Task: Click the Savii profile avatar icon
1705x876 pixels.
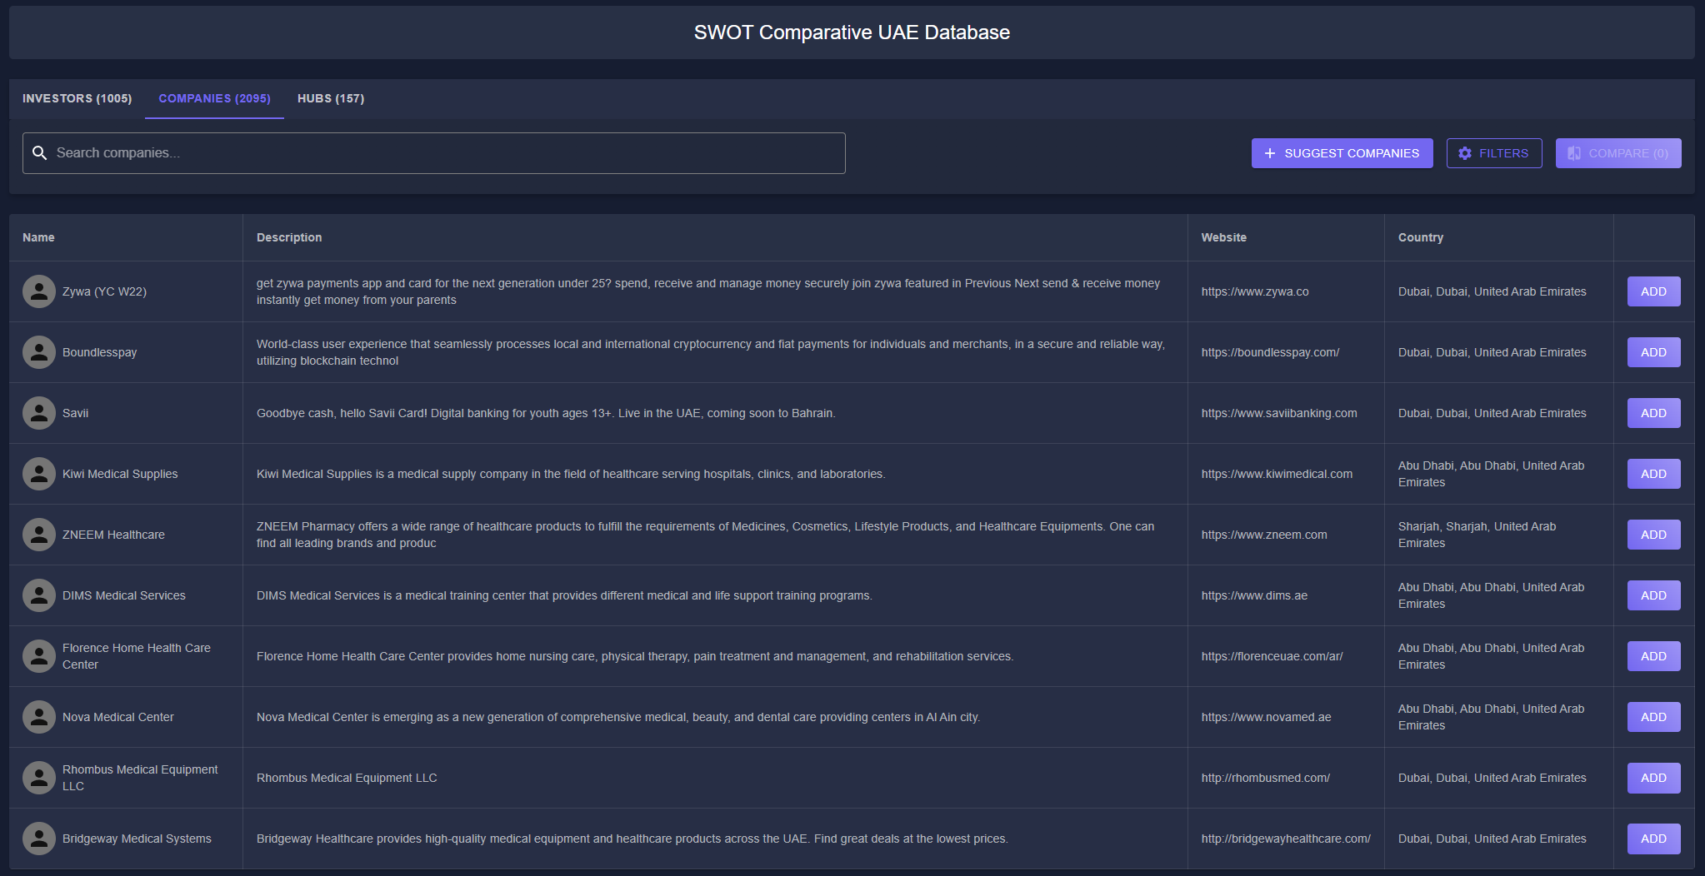Action: pos(39,413)
